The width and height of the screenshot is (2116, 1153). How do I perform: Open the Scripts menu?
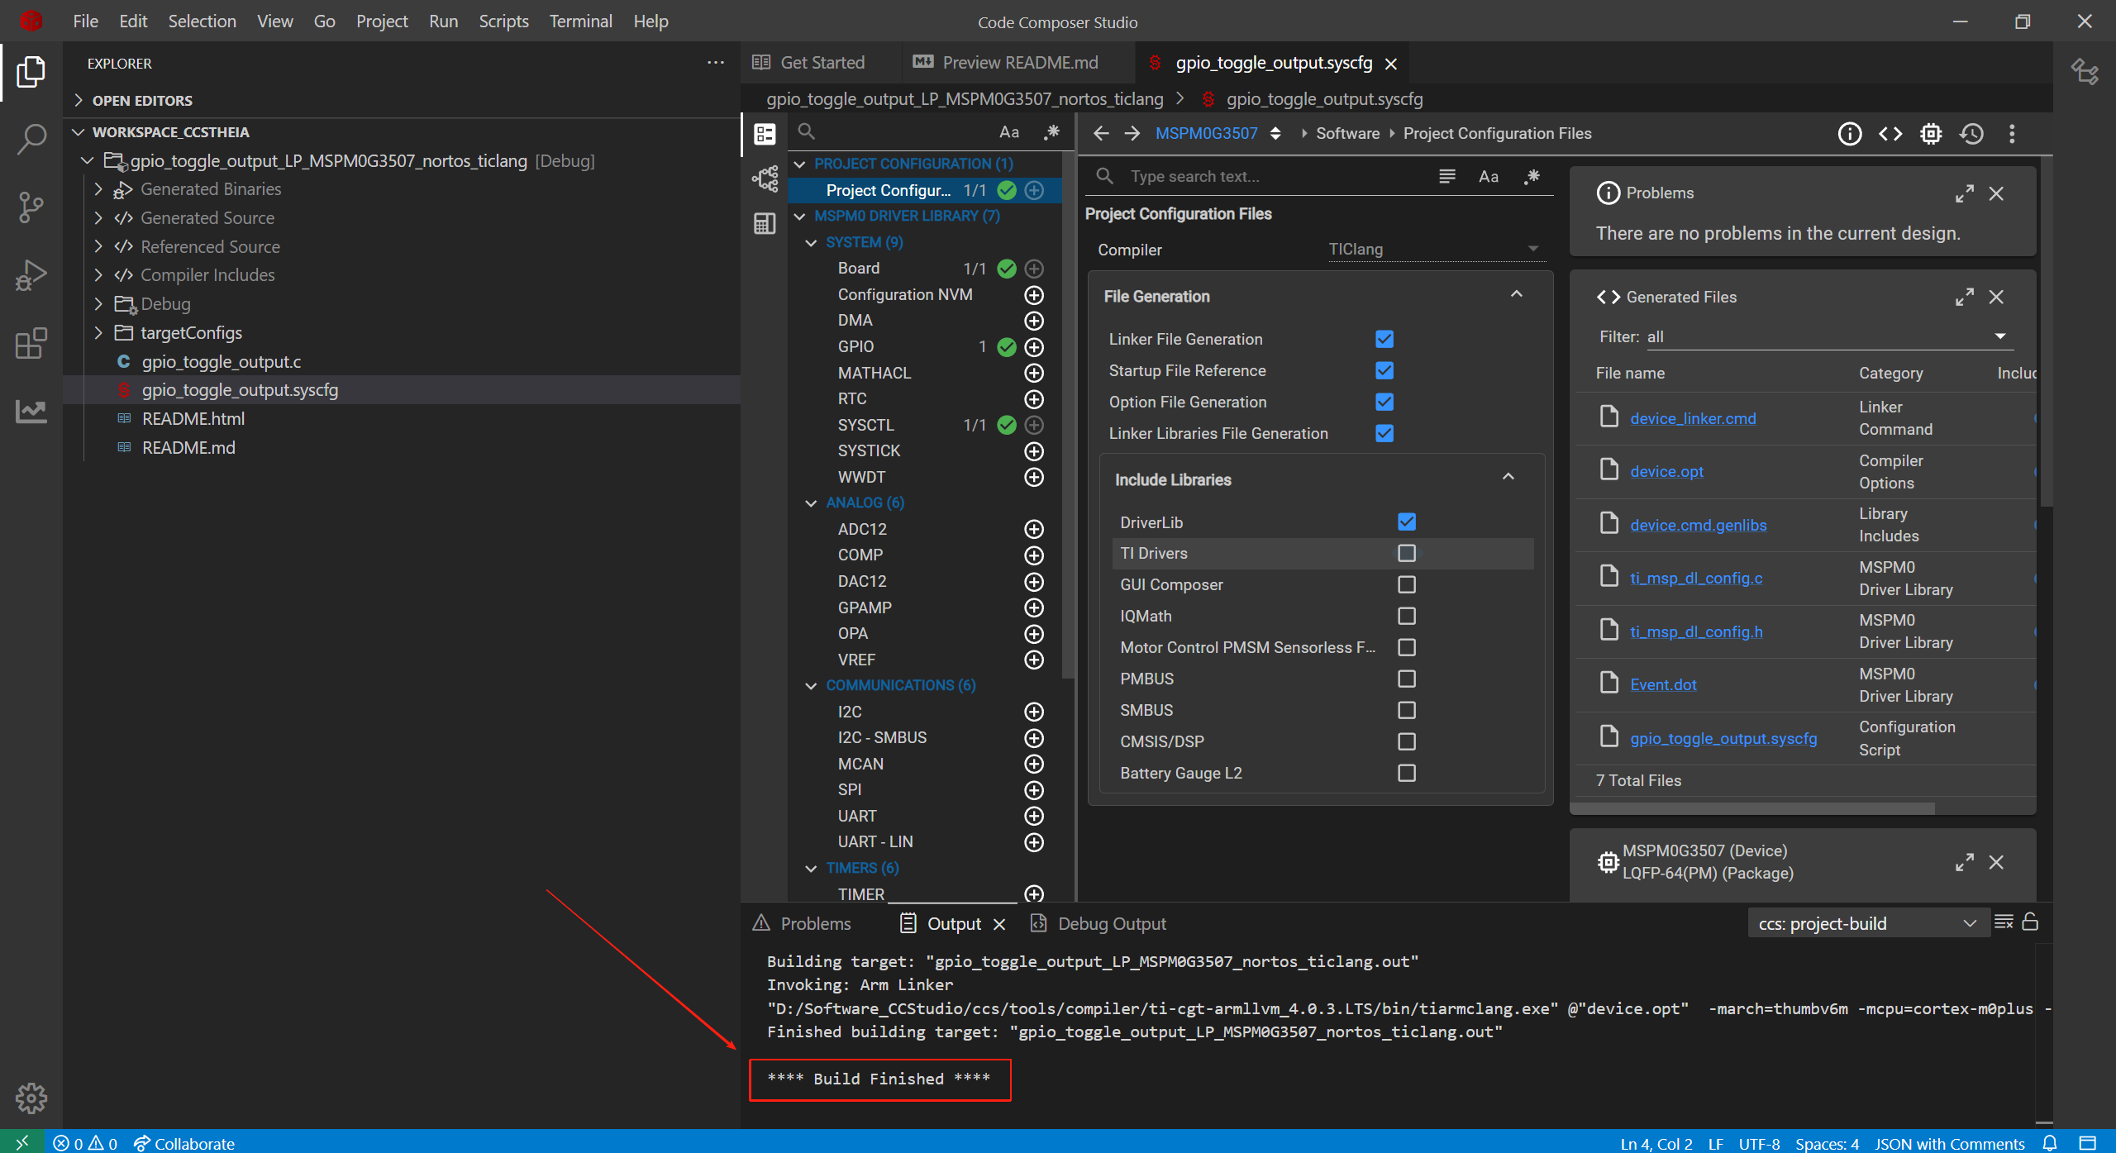(x=503, y=21)
